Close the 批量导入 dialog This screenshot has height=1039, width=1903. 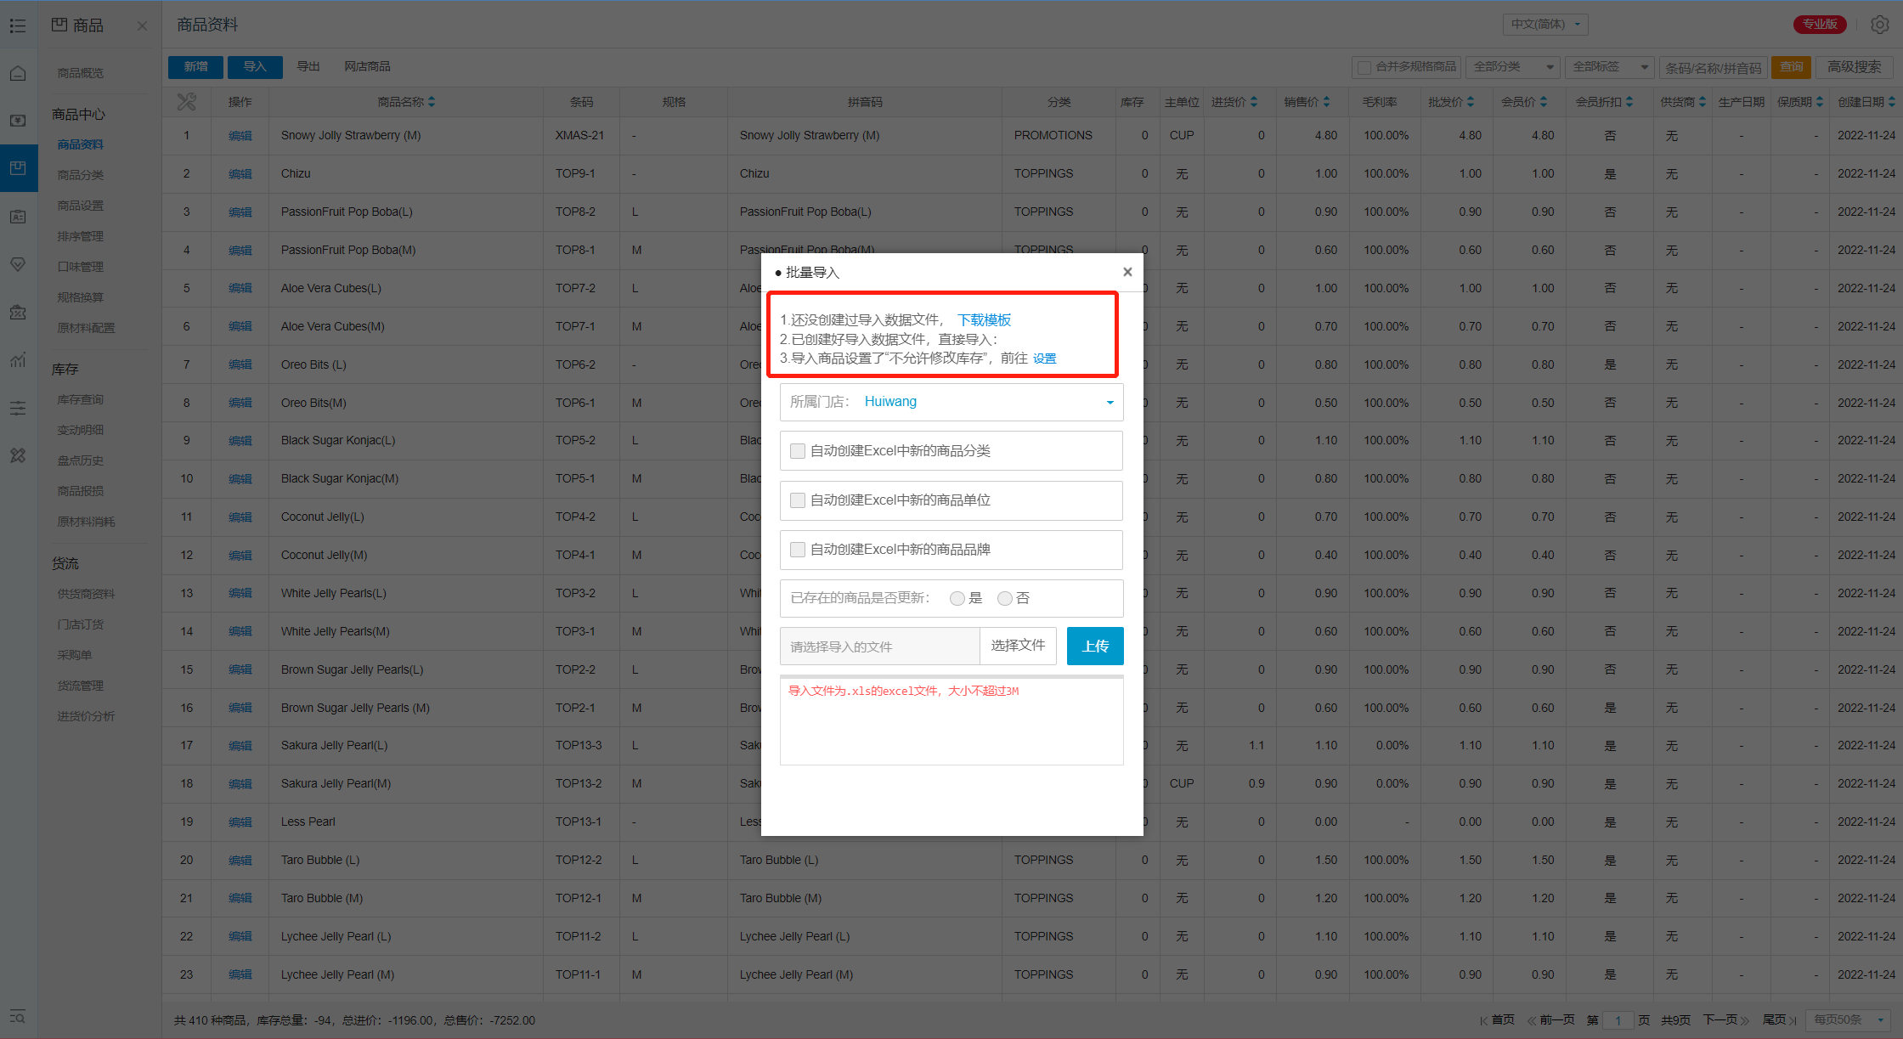tap(1127, 272)
